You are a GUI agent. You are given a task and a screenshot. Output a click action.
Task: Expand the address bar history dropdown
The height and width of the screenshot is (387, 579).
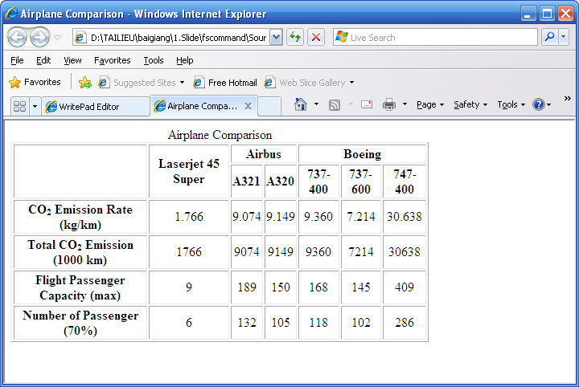tap(277, 37)
